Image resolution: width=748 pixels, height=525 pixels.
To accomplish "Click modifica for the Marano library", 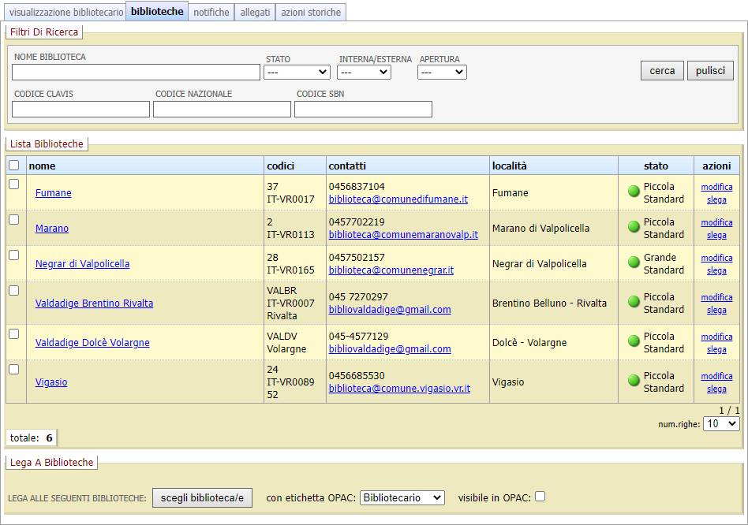I will coord(716,222).
